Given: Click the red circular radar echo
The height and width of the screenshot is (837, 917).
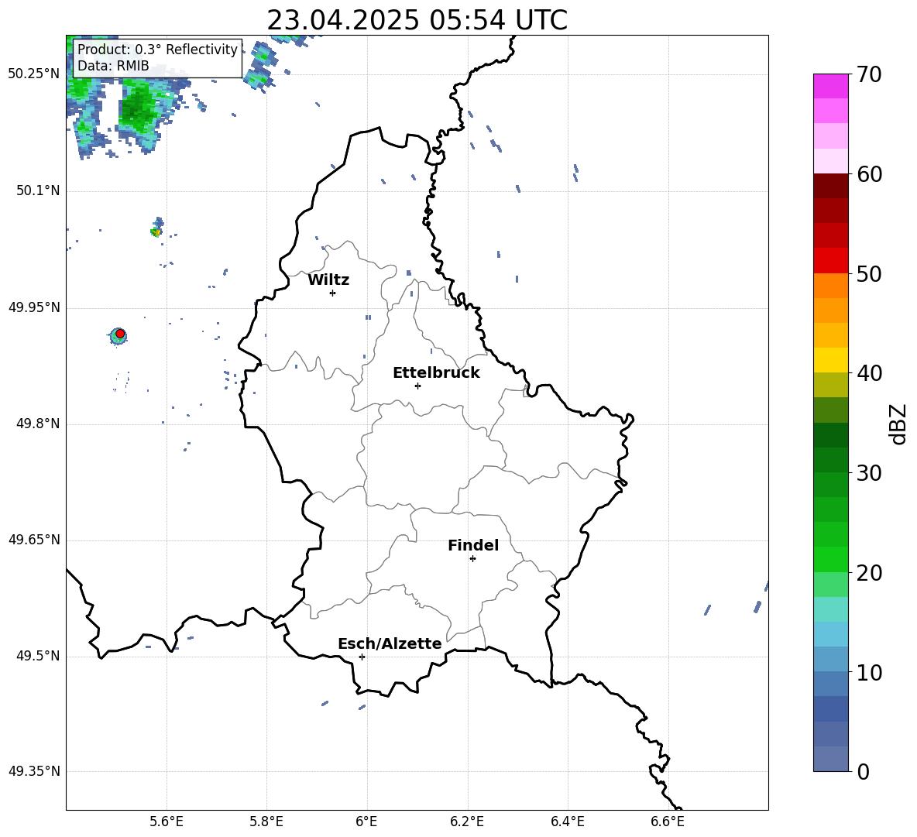Looking at the screenshot, I should (x=120, y=334).
